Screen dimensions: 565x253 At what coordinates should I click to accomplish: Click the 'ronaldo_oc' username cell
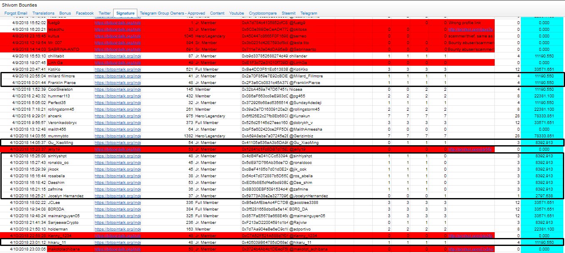tap(58, 163)
